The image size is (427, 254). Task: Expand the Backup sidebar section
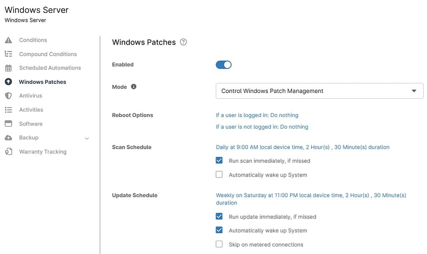(86, 137)
